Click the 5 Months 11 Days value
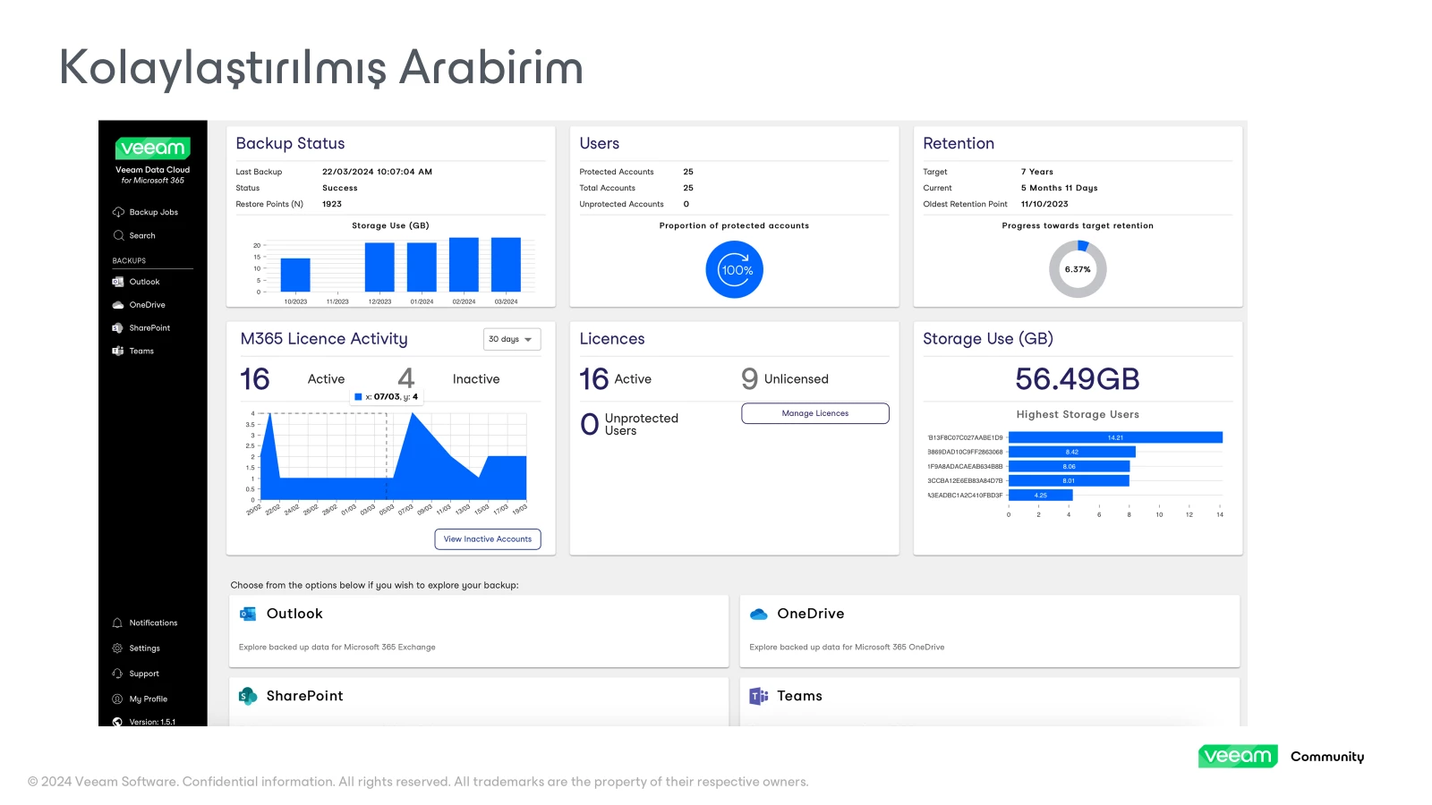Viewport: 1432px width, 805px height. pyautogui.click(x=1060, y=188)
